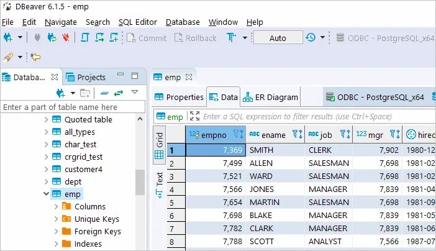436x251 pixels.
Task: Click expand filter panel arrows icon
Action: [x=194, y=116]
